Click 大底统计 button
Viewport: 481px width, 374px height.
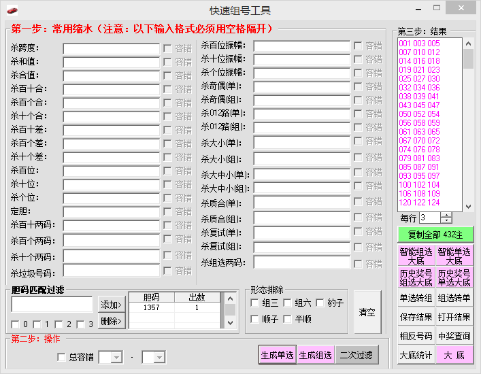(416, 355)
